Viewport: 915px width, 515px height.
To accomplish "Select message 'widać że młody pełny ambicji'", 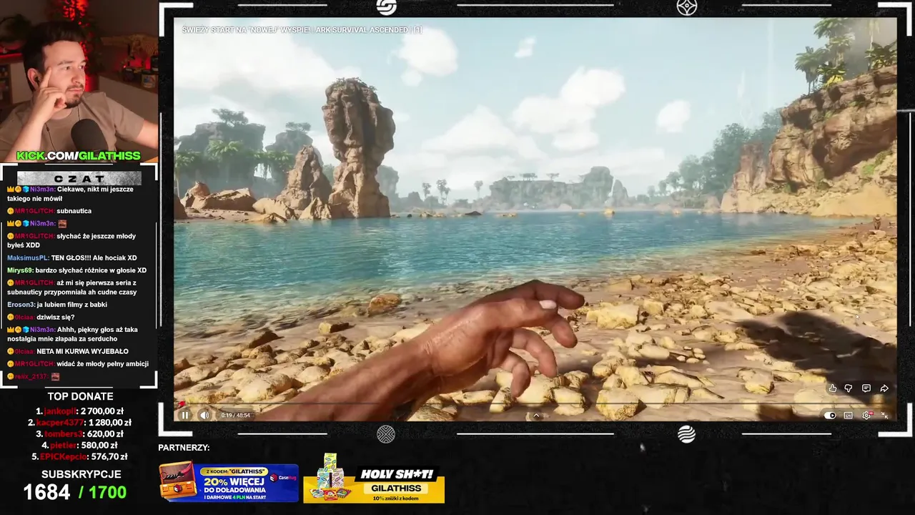I will tap(102, 363).
